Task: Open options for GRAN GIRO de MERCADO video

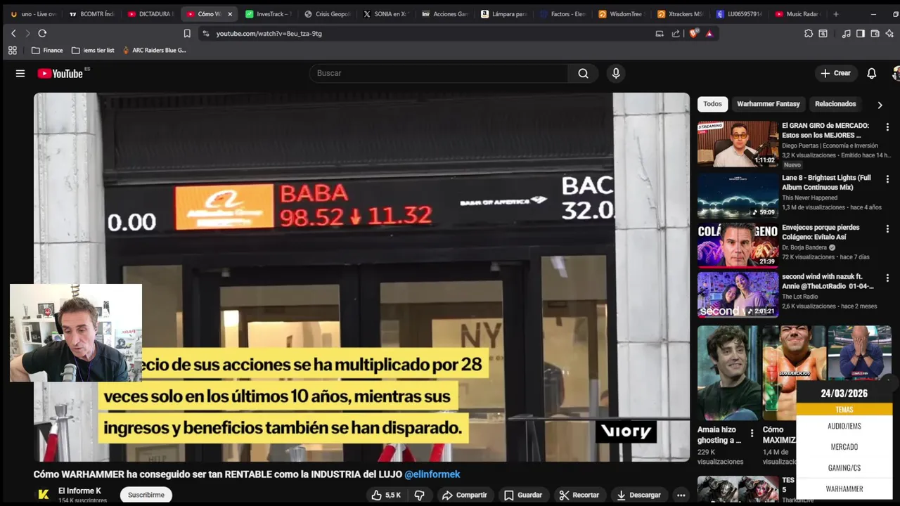Action: 887,127
